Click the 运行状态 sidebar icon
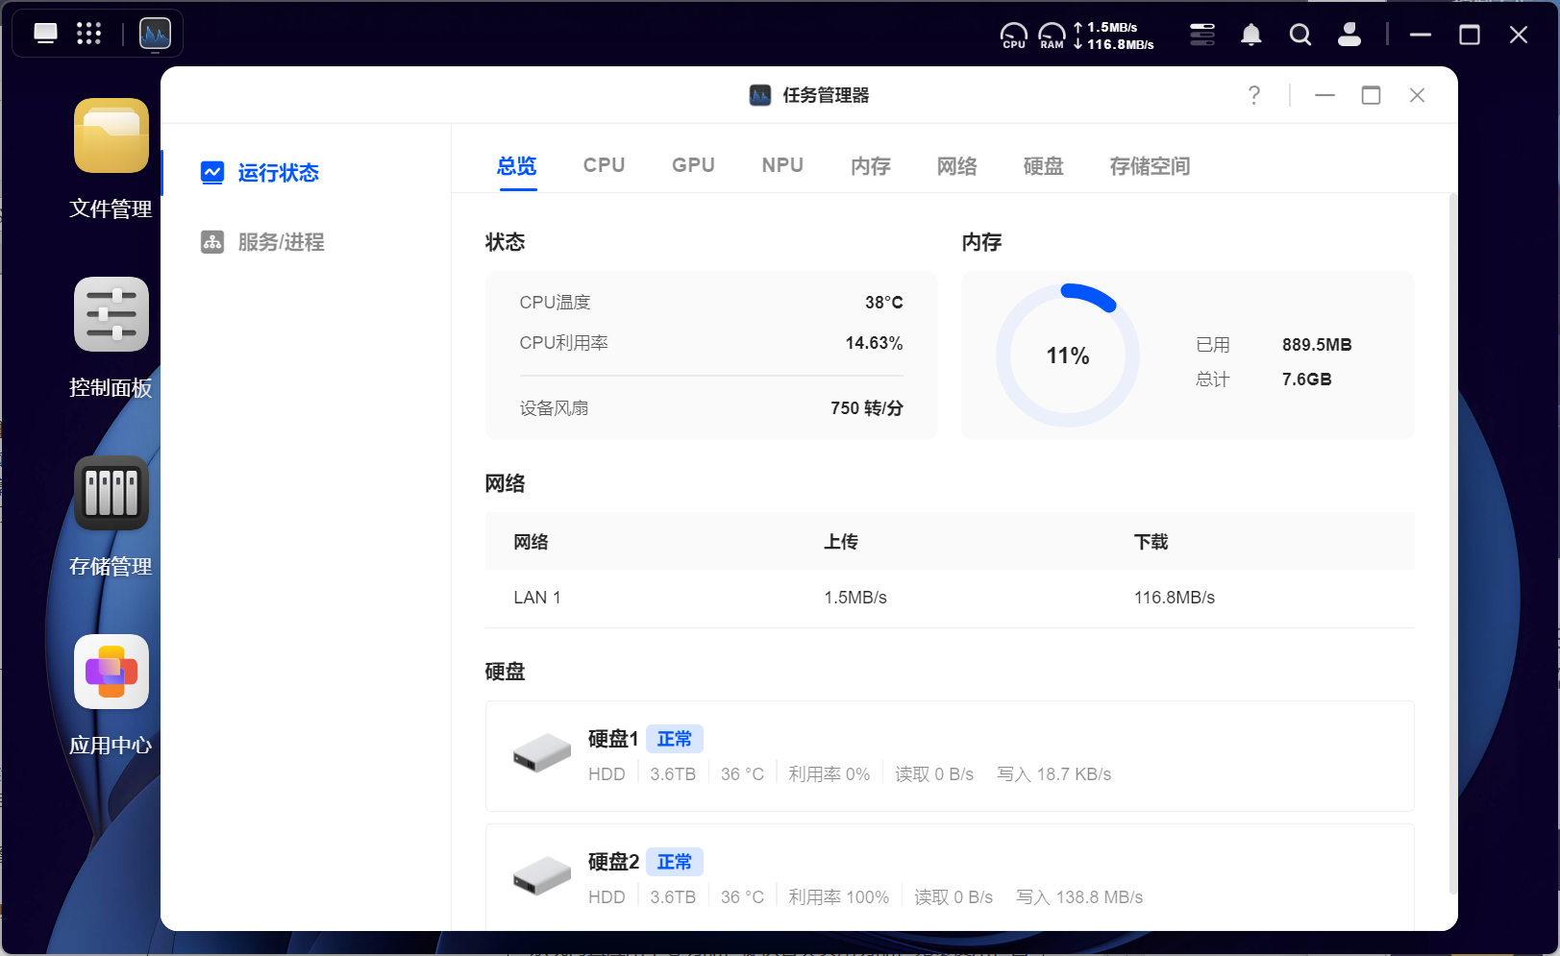Screen dimensions: 1560x956 [x=212, y=172]
